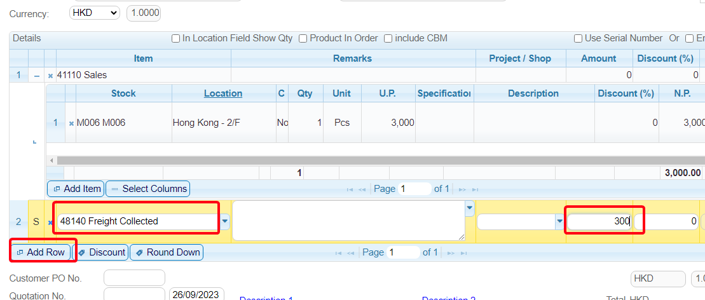This screenshot has width=705, height=300.
Task: Check the 'Use Serial Number' option
Action: [578, 39]
